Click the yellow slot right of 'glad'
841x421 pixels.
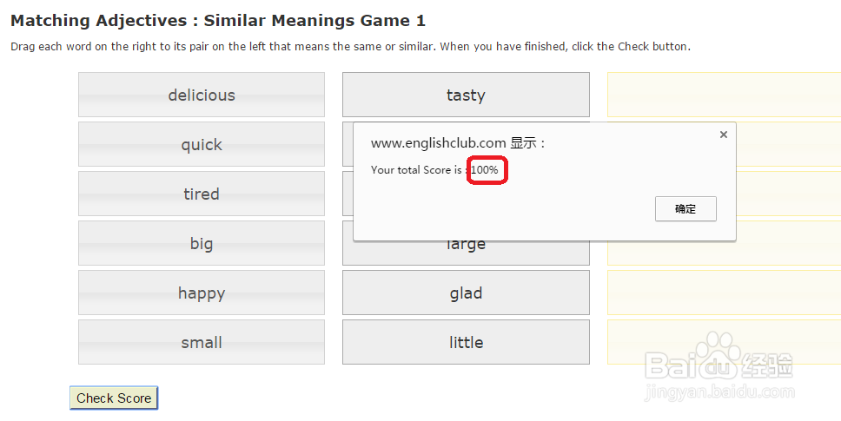723,293
